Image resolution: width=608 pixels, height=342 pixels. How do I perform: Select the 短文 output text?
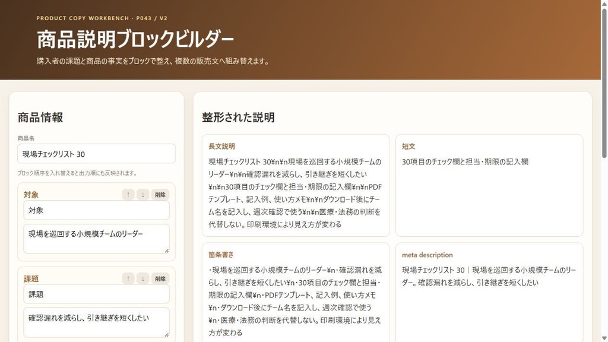point(465,161)
